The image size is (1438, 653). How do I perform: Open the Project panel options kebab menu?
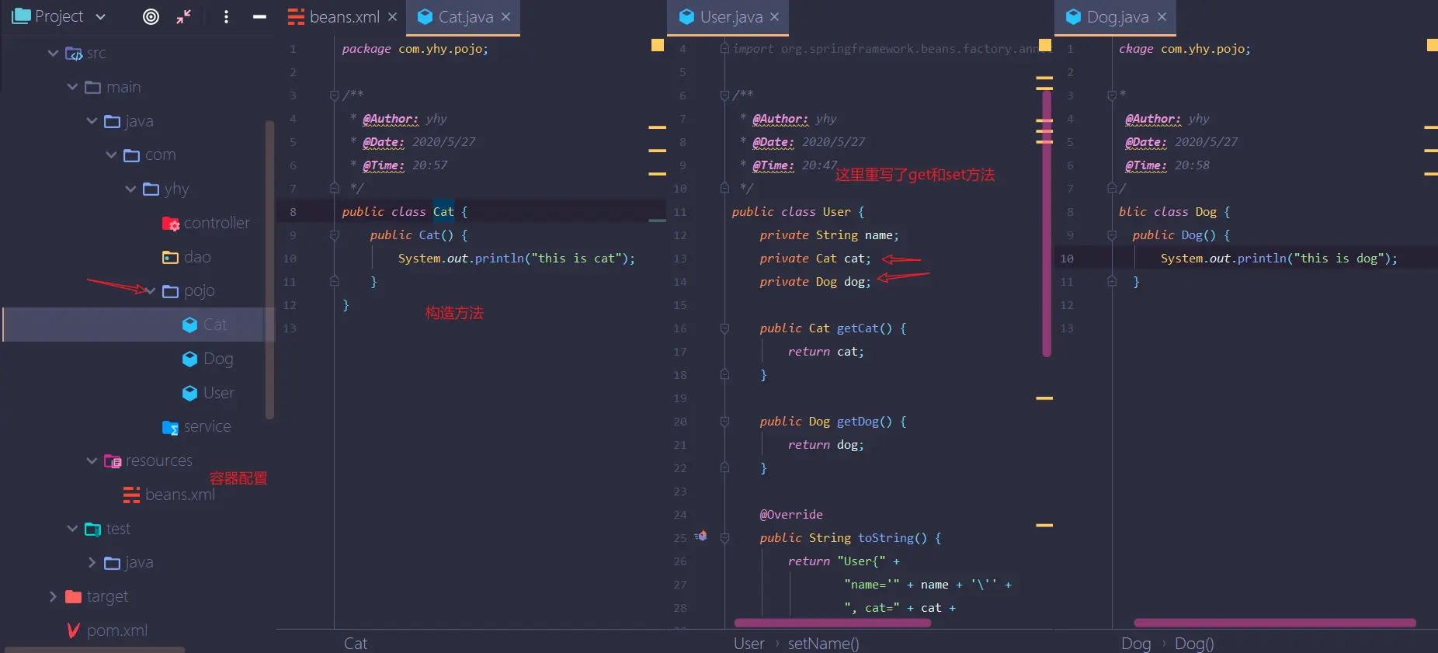[226, 16]
